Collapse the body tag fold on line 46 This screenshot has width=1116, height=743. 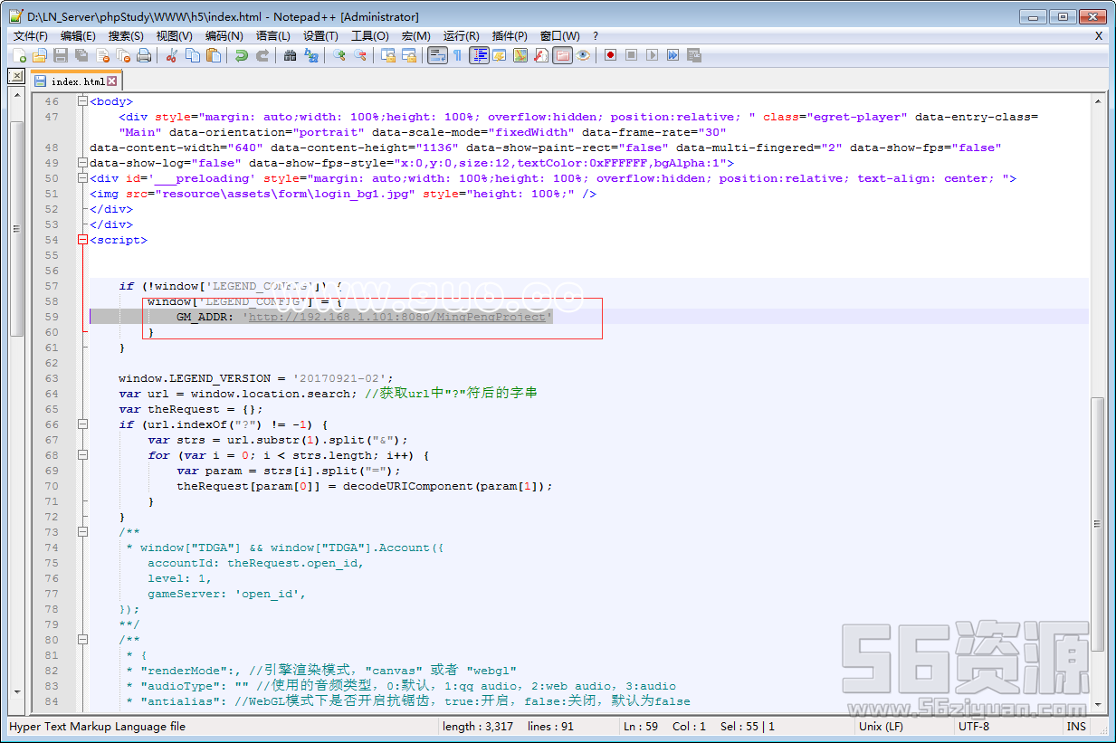coord(82,101)
